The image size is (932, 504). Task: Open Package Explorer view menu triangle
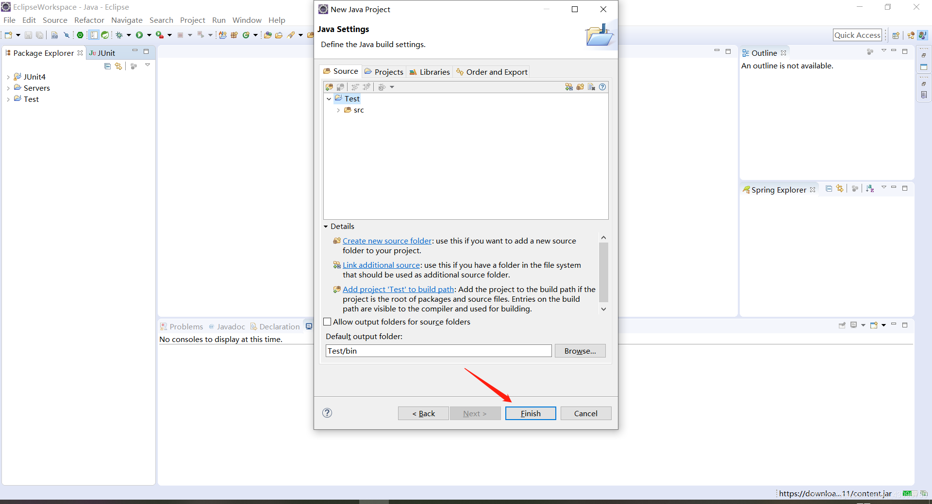148,65
